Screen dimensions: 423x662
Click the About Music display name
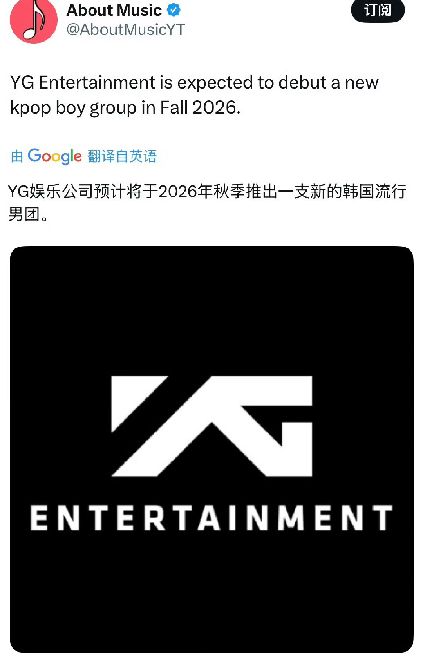coord(114,10)
